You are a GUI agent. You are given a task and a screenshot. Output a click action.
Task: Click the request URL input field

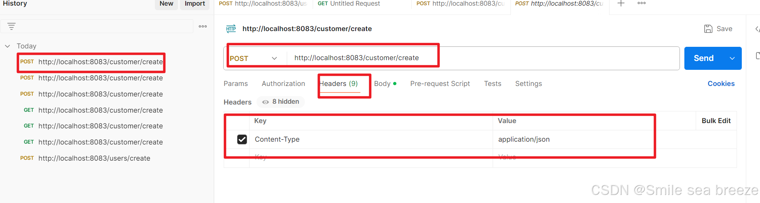483,58
